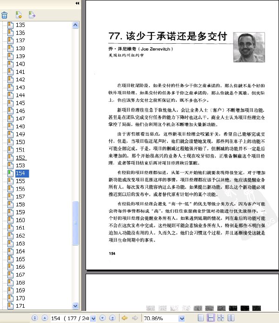
Task: Click the author portrait photo on page
Action: (249, 47)
